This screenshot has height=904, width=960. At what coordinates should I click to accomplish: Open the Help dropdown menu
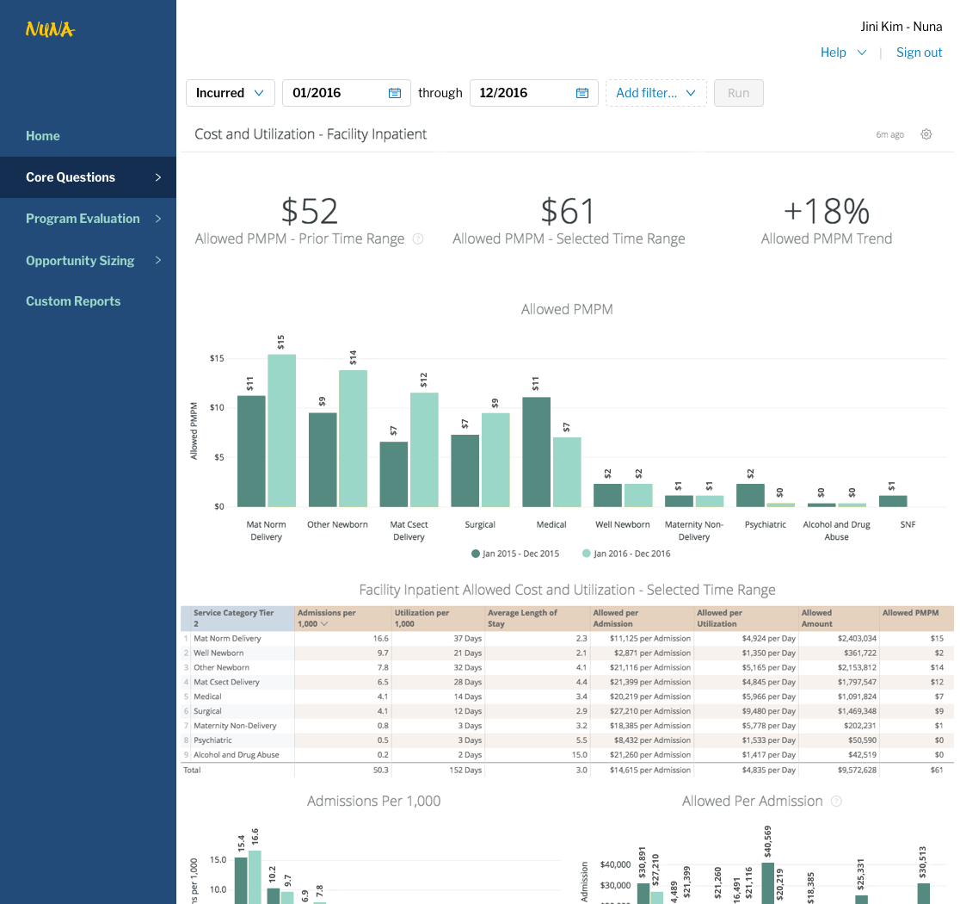pyautogui.click(x=843, y=53)
